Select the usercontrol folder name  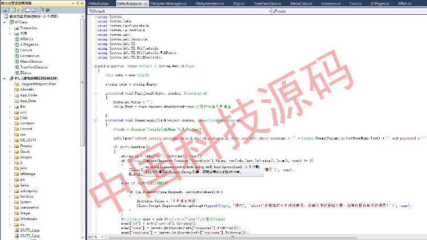coord(30,208)
